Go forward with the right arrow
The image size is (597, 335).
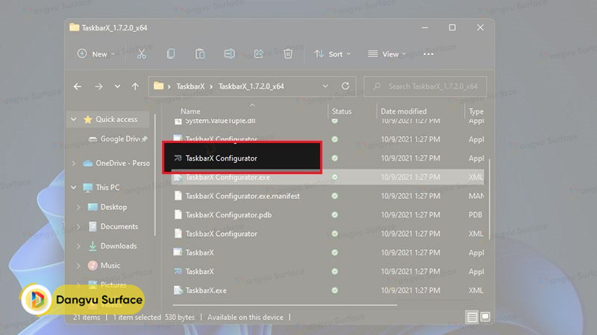click(x=99, y=86)
